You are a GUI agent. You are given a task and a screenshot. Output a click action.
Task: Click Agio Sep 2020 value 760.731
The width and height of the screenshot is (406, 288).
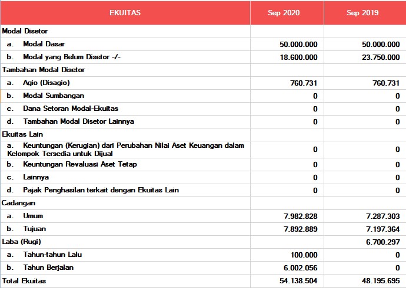[x=304, y=83]
